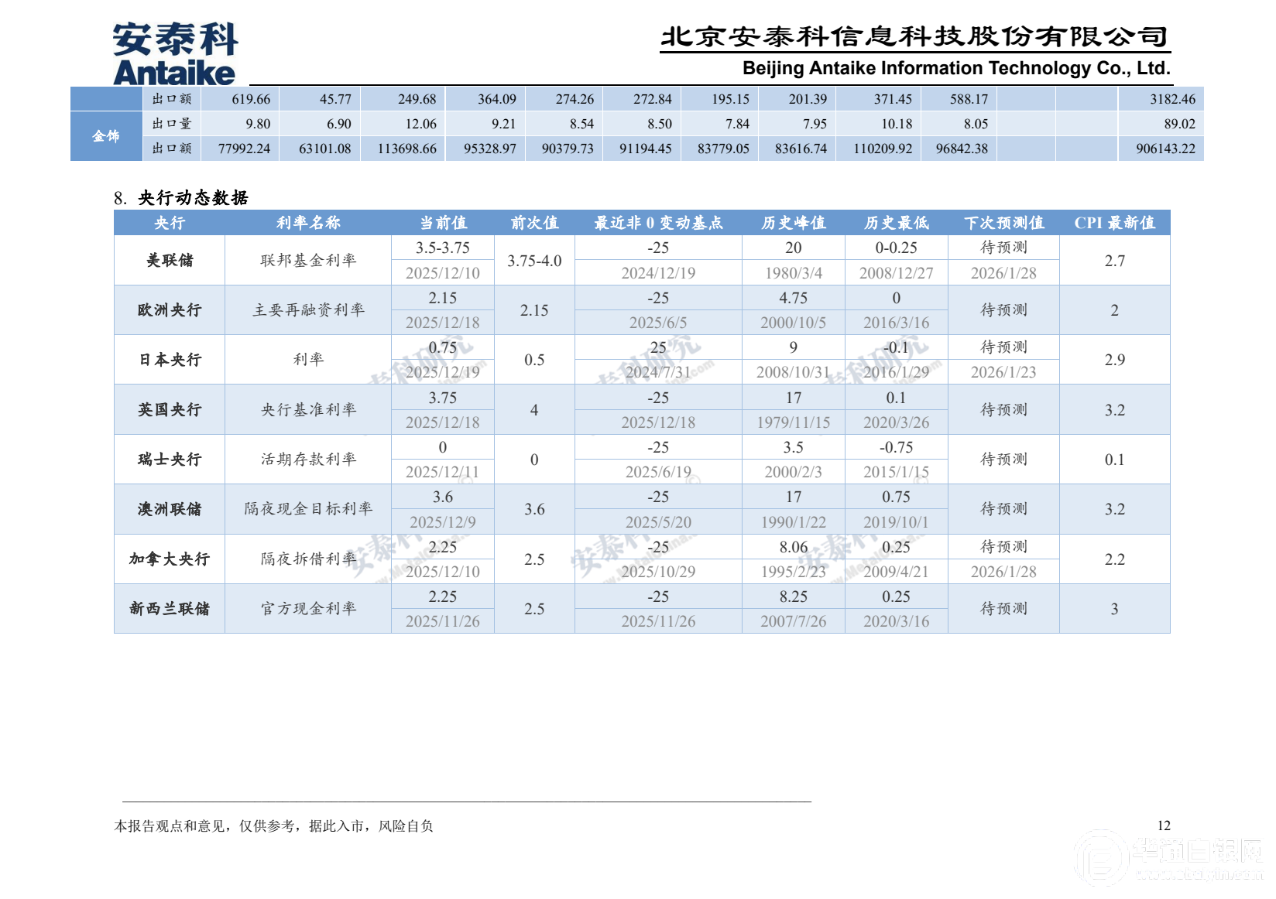Click the 美联储 row label

coord(170,261)
